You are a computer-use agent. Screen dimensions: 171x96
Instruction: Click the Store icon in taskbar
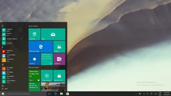(x=67, y=94)
